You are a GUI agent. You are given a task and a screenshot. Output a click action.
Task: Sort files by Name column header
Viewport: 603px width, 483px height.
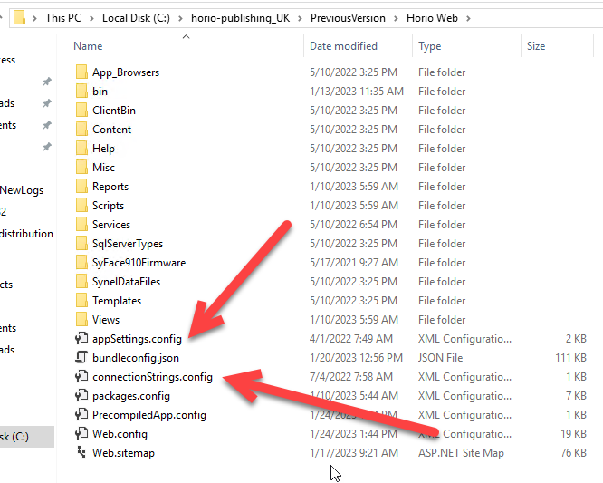(x=88, y=46)
